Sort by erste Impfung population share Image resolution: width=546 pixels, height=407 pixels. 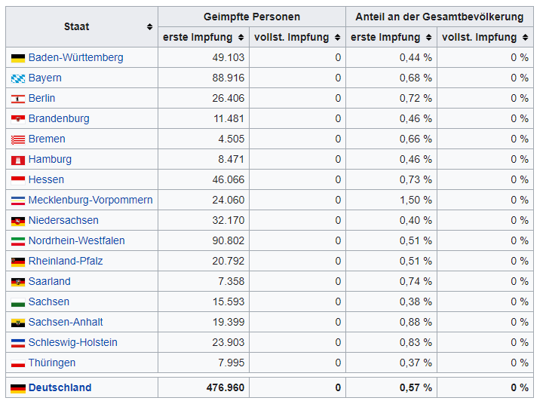428,38
